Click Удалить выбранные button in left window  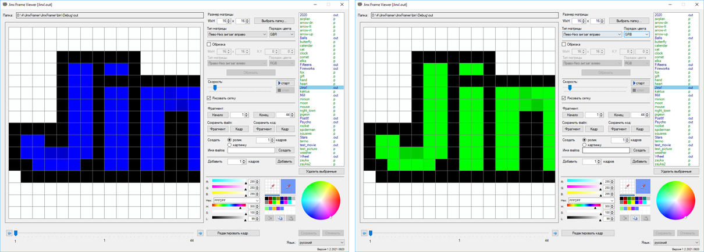click(322, 171)
